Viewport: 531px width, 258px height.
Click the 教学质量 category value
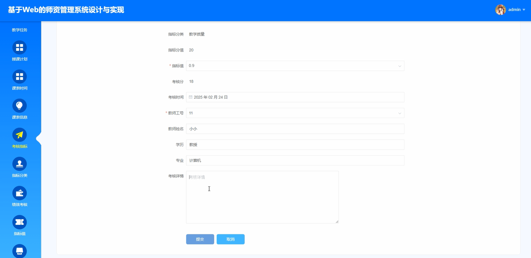197,34
